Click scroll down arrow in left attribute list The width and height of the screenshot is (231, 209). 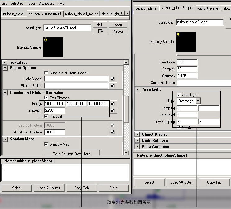point(126,153)
